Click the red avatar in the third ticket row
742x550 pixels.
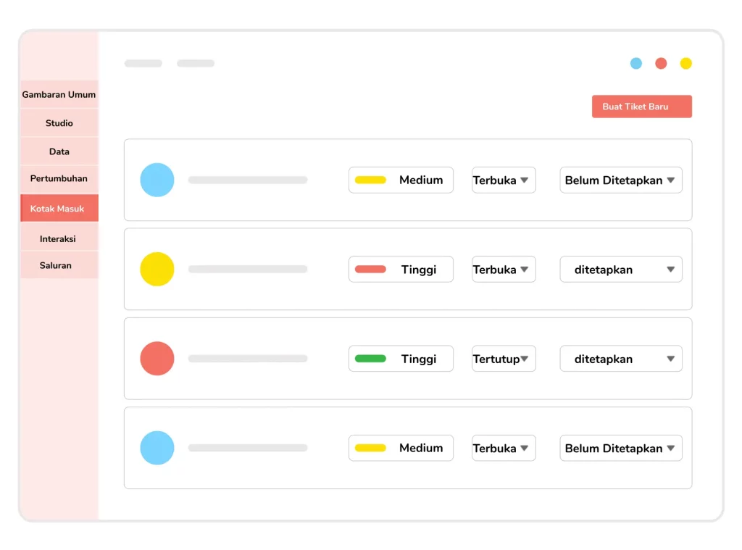coord(157,359)
